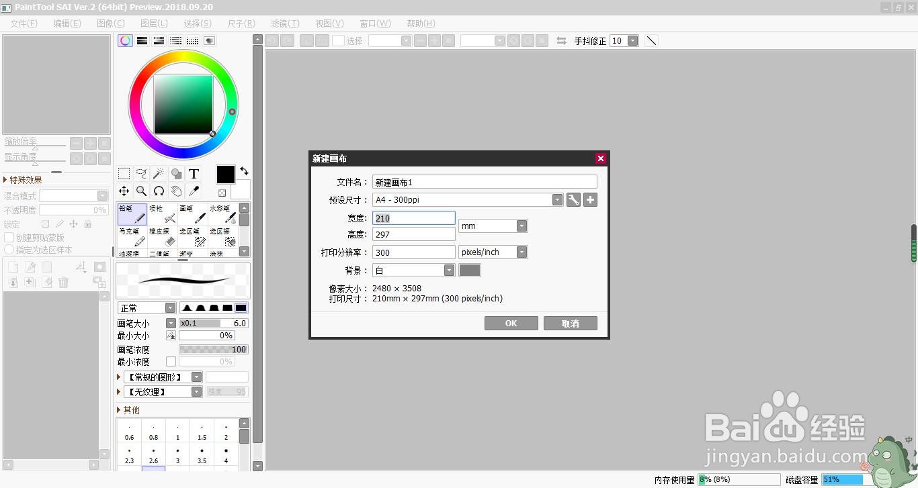Show the HSV slider panel icon
The image size is (918, 488).
(x=159, y=41)
